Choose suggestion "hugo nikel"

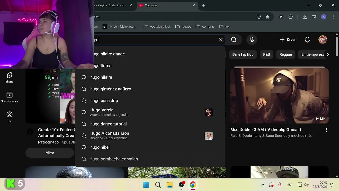150,147
